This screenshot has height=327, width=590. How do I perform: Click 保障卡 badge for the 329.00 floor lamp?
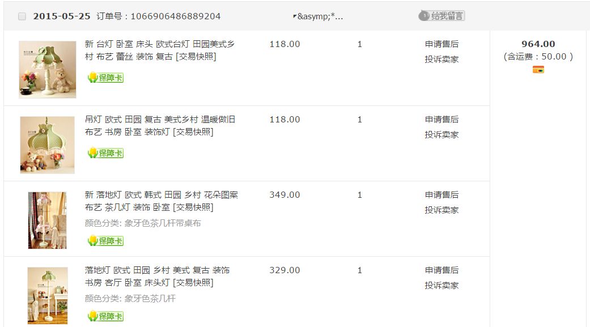pyautogui.click(x=105, y=316)
